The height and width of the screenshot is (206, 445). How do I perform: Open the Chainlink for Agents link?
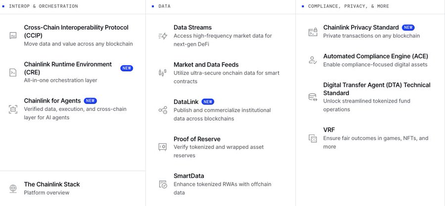52,101
